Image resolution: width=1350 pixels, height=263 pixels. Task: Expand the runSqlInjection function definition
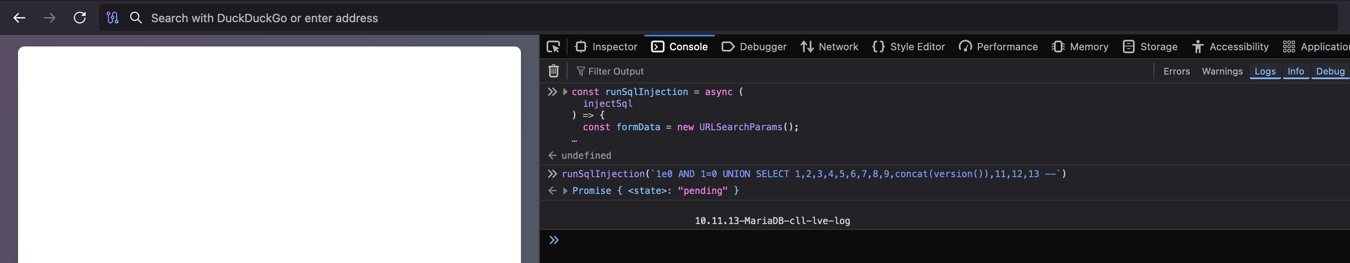(565, 92)
